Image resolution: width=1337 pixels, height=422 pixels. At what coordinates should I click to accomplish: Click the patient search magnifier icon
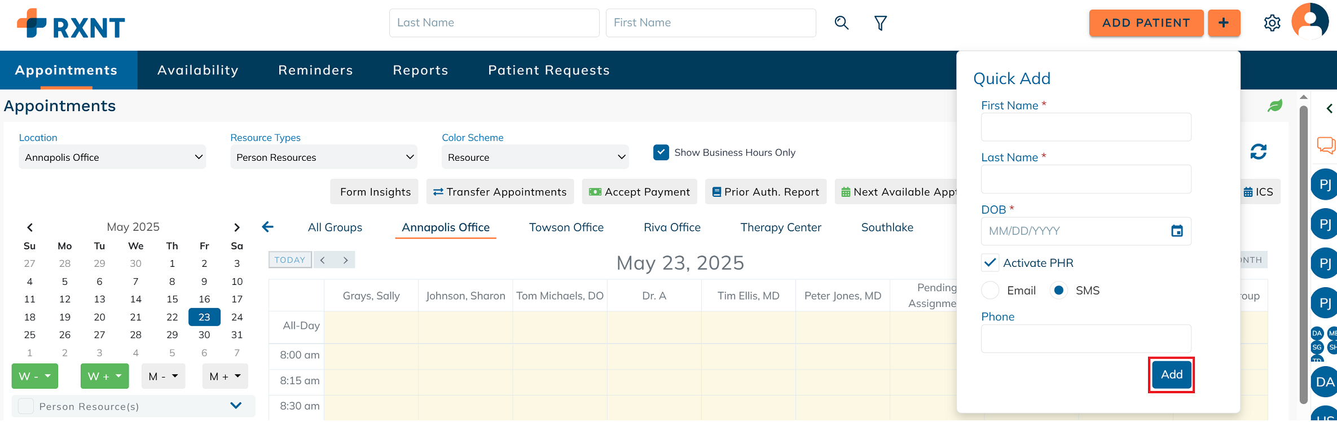[841, 23]
